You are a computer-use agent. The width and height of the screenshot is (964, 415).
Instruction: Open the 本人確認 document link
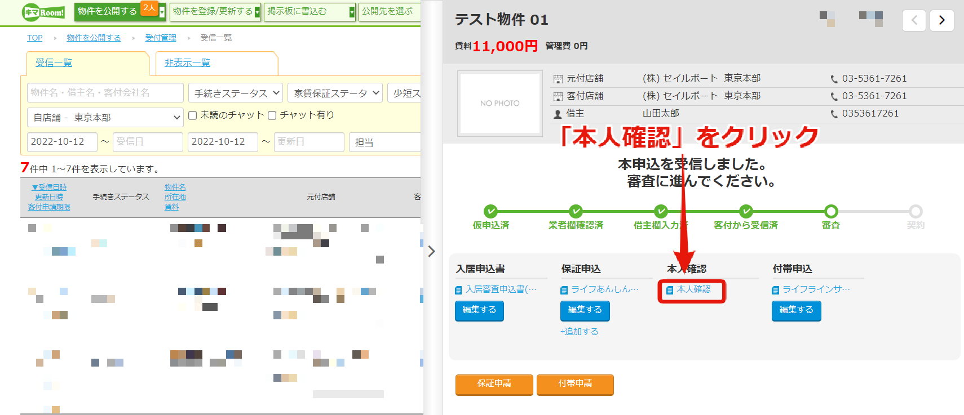pyautogui.click(x=693, y=289)
